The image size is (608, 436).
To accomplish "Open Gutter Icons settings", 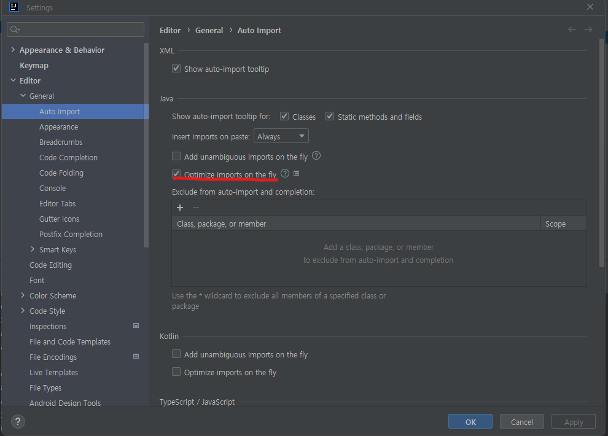I will pos(59,219).
